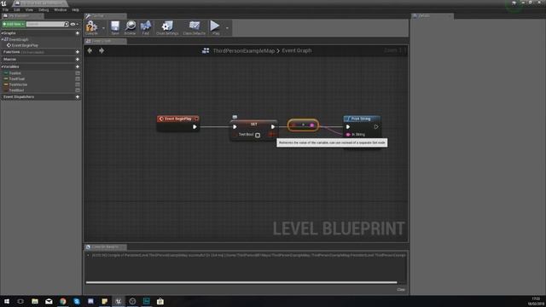Select the TestVector variable
The width and height of the screenshot is (546, 307).
[18, 84]
